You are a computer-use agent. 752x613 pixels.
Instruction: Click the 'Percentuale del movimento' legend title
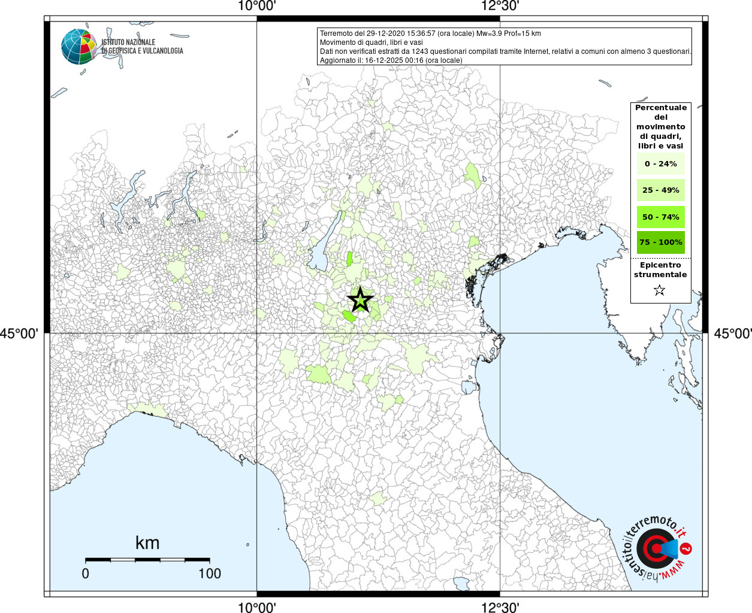[660, 126]
